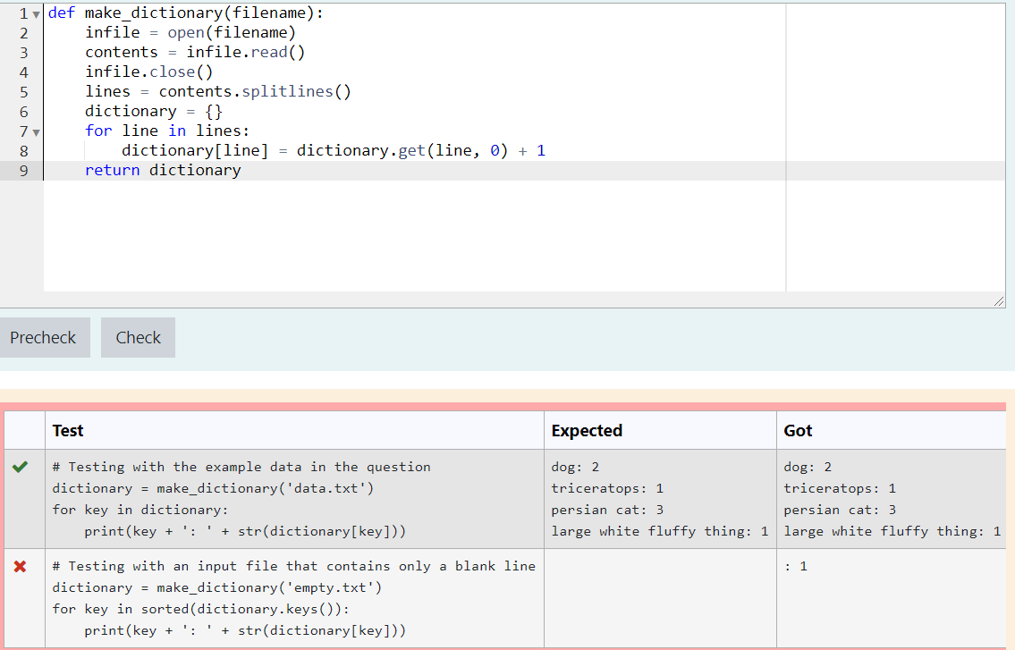Click the 'lines = contents.splitlines()' line
1015x650 pixels.
(x=218, y=91)
